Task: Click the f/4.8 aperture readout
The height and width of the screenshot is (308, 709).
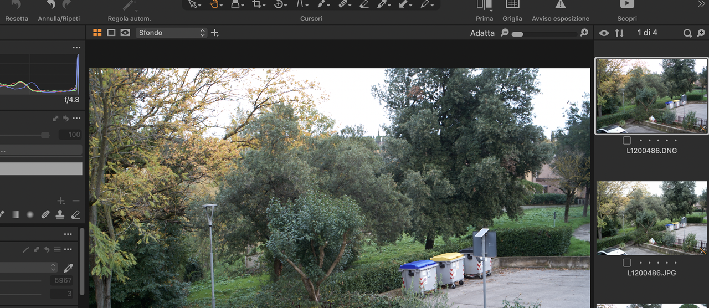Action: 72,100
